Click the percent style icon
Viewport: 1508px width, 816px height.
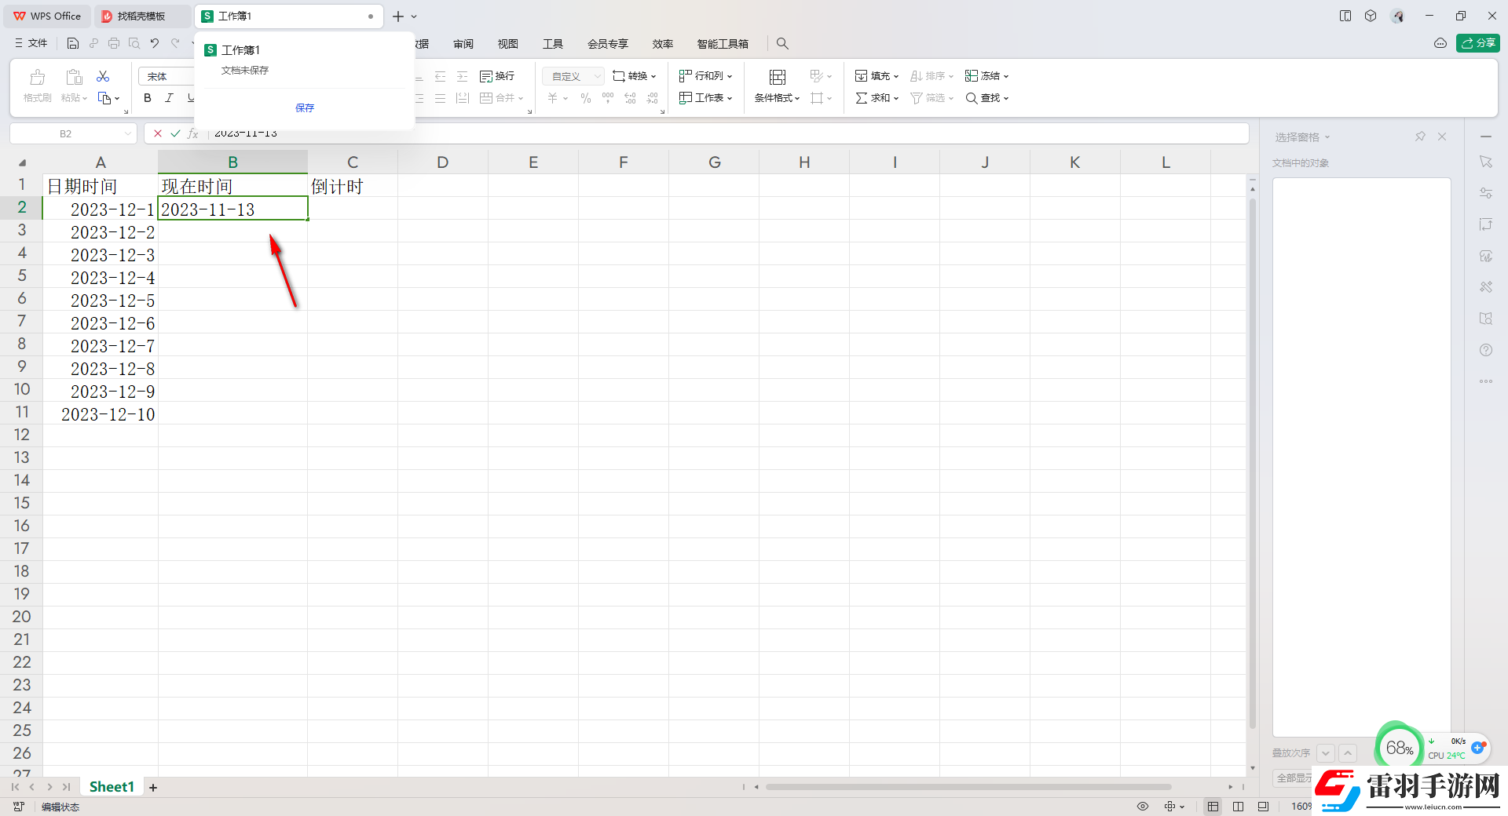[x=585, y=98]
